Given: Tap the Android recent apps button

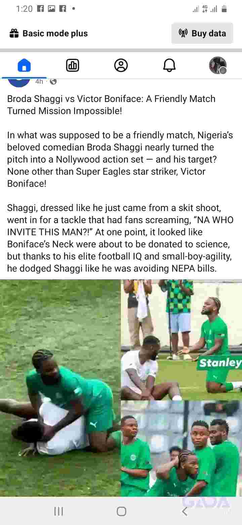Looking at the screenshot, I should 58,512.
